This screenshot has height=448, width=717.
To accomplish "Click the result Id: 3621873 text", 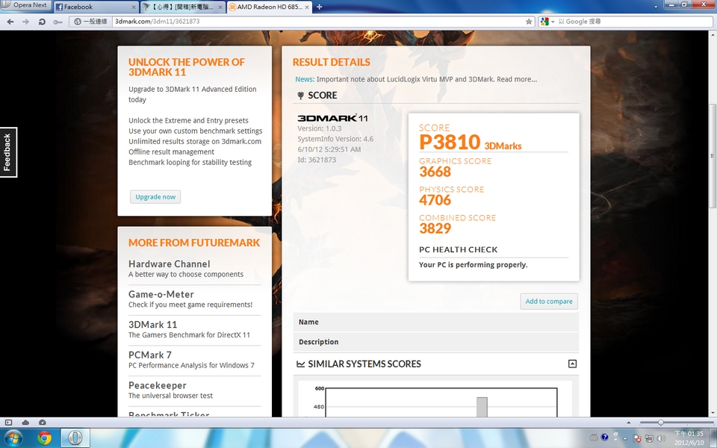I will pyautogui.click(x=317, y=160).
